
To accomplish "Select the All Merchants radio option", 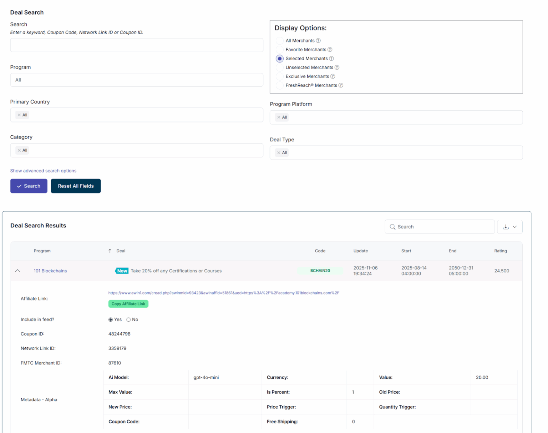I will pyautogui.click(x=280, y=41).
